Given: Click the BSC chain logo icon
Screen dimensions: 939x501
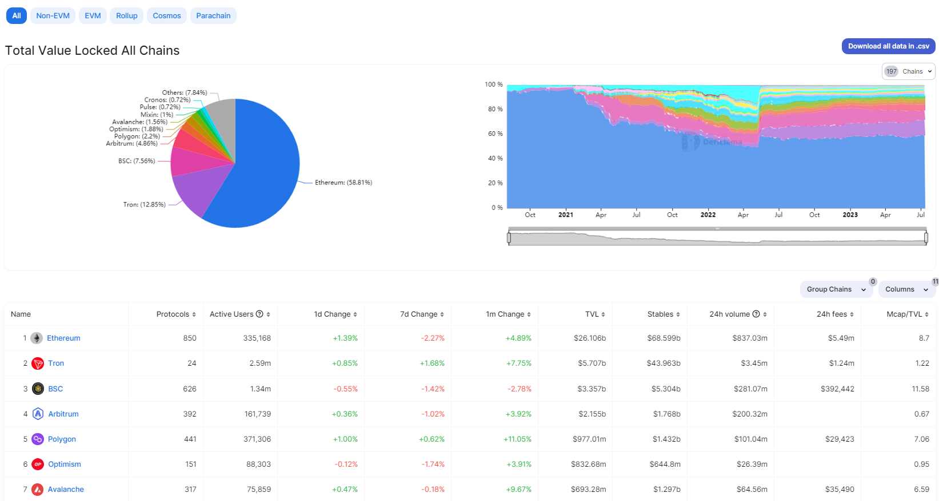Looking at the screenshot, I should [38, 389].
